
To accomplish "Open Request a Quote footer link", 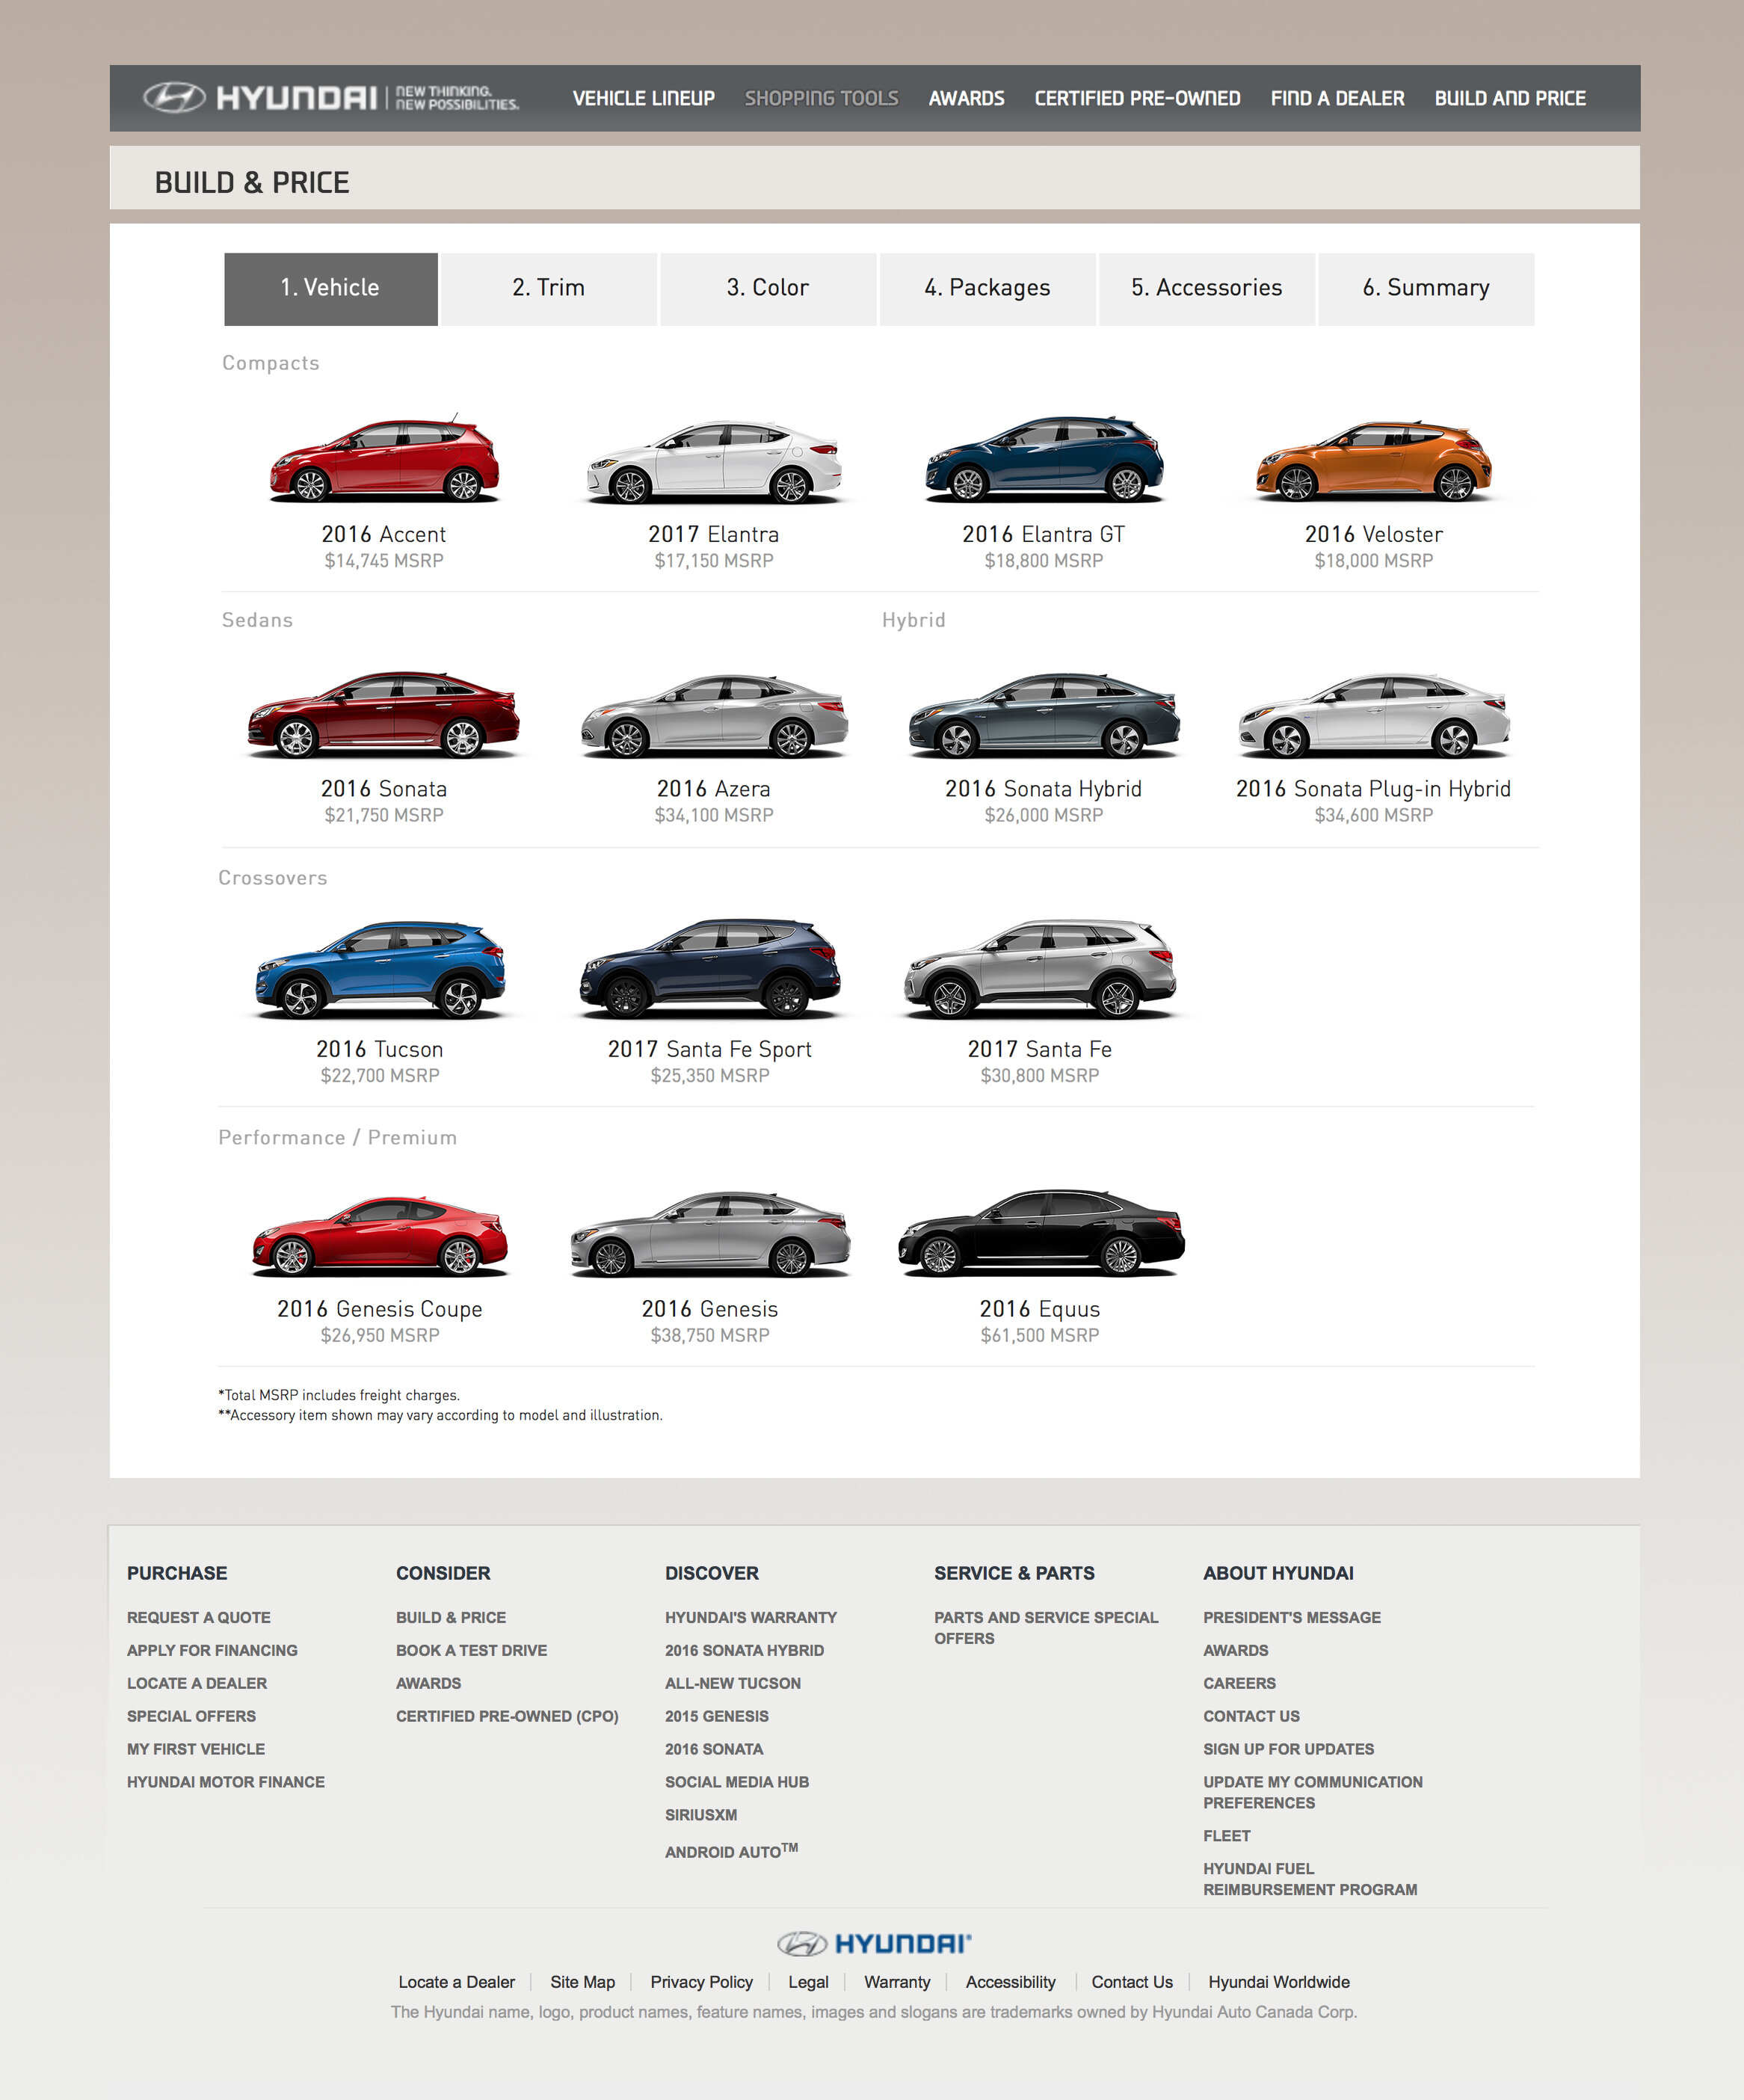I will (198, 1617).
